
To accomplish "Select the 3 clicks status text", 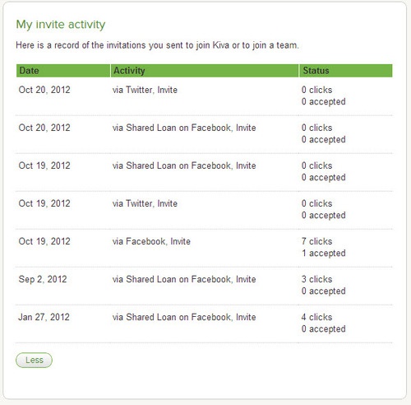I will point(316,279).
